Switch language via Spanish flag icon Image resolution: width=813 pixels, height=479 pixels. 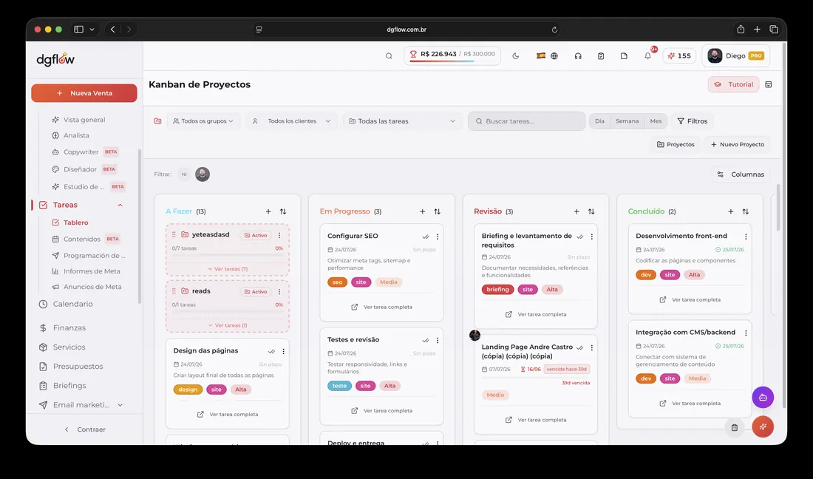[541, 55]
